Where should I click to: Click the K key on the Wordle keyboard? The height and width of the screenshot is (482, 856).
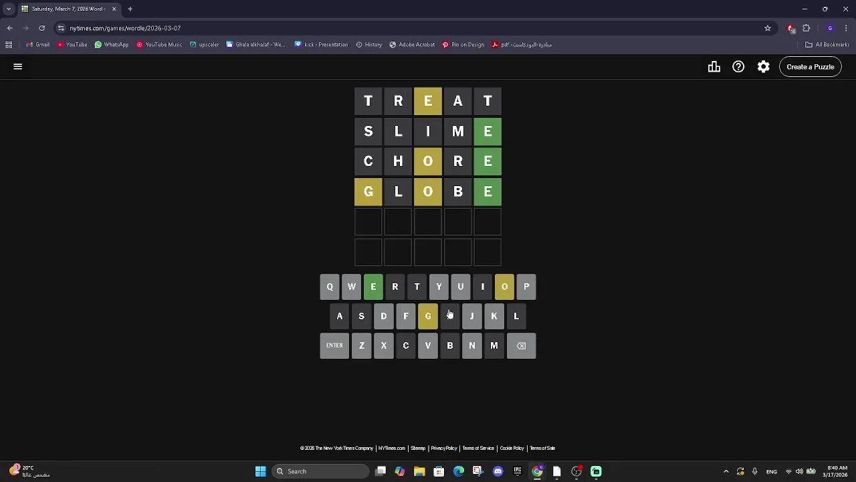coord(494,316)
